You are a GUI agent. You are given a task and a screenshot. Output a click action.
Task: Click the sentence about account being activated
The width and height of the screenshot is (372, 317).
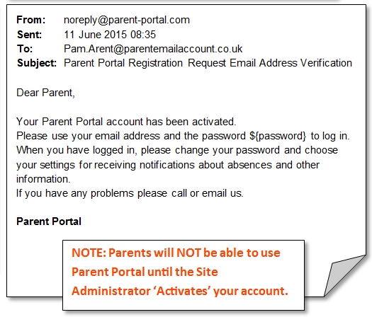(x=126, y=122)
